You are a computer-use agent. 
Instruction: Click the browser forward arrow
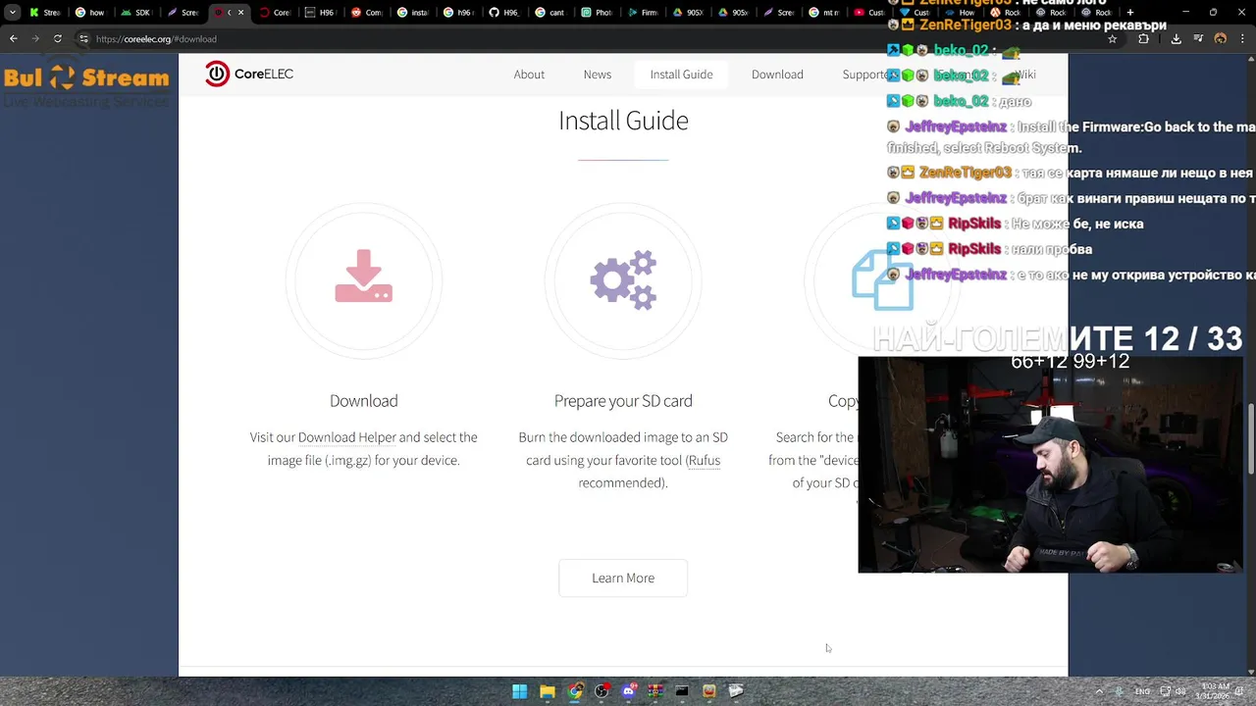tap(35, 39)
